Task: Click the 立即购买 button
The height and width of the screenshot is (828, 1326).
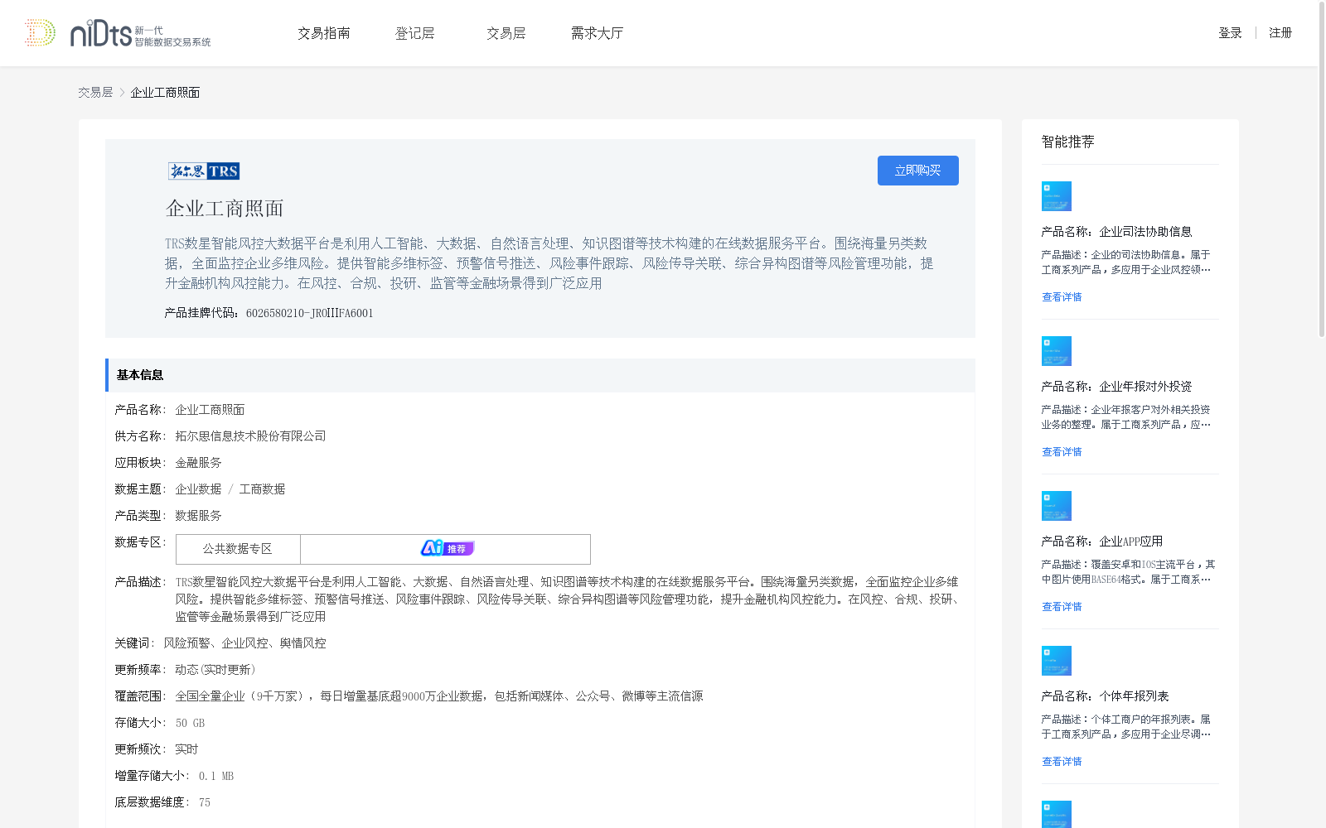Action: click(x=918, y=171)
